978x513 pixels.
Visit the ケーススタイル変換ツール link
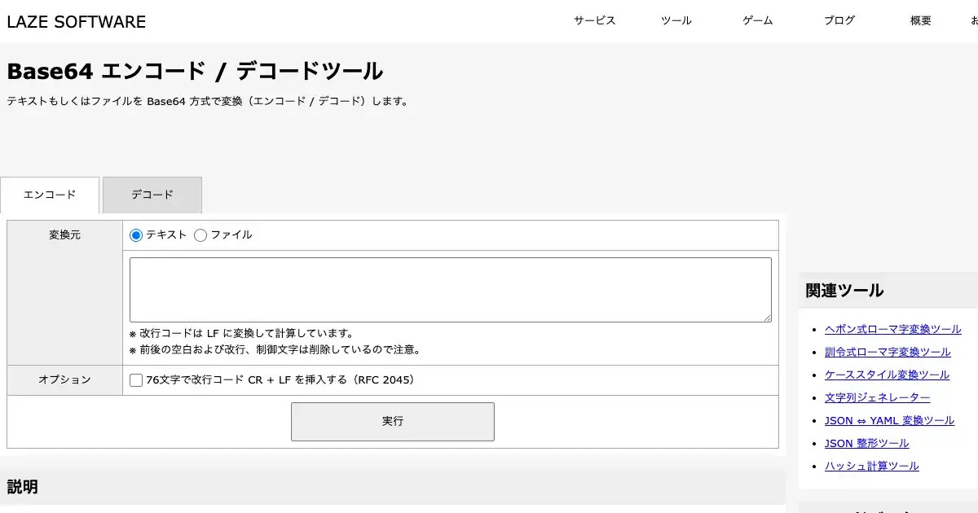(x=887, y=375)
